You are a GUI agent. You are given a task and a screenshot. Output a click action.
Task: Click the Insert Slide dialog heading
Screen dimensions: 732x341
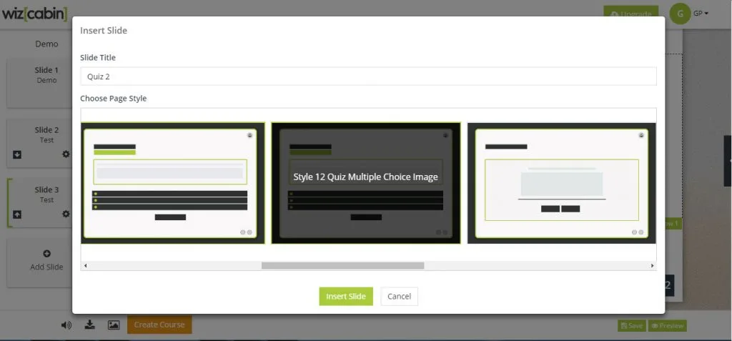[x=104, y=30]
